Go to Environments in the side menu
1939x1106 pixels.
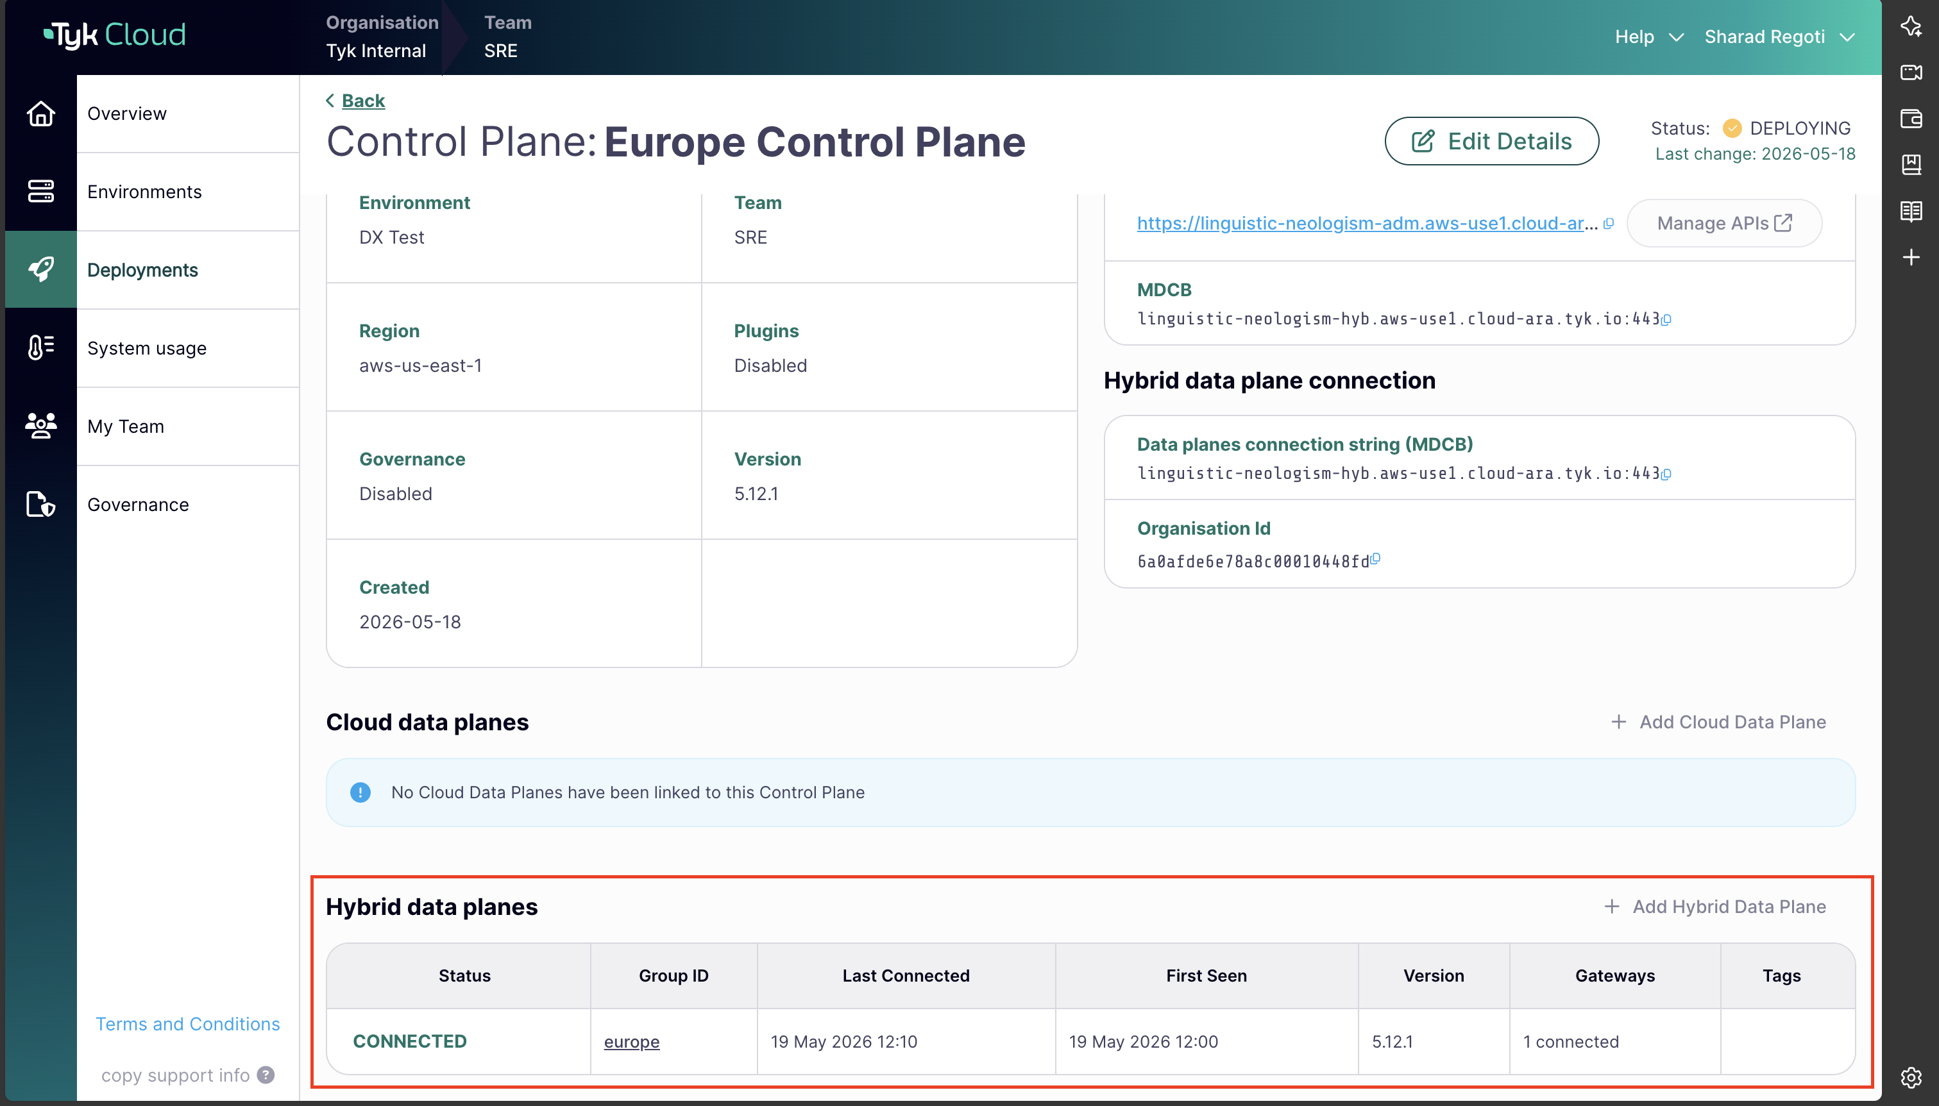click(x=188, y=192)
